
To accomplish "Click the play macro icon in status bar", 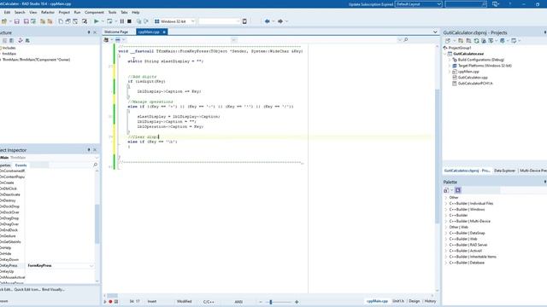I will (105, 302).
